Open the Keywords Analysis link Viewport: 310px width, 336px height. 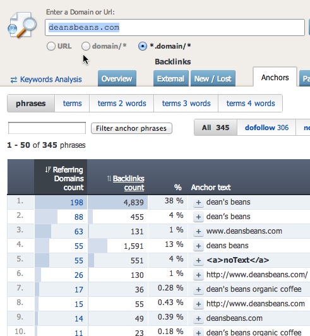[x=51, y=80]
